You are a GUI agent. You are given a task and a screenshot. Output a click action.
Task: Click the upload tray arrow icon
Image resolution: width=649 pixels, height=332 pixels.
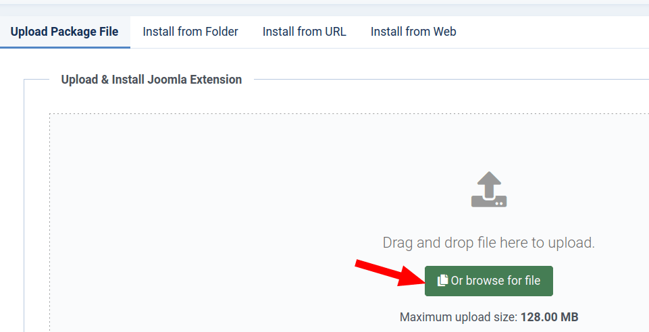coord(489,190)
